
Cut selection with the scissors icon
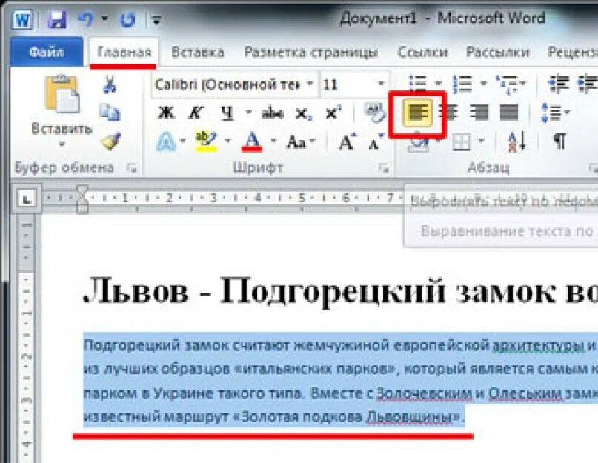click(110, 84)
